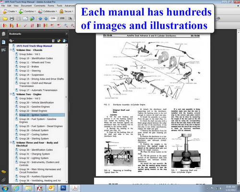
Task: Click the Secure padlock icon
Action: tap(61, 12)
